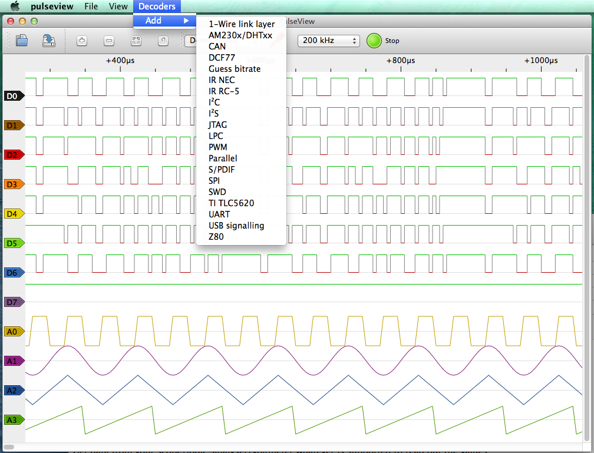Click the Save capture icon

point(49,41)
